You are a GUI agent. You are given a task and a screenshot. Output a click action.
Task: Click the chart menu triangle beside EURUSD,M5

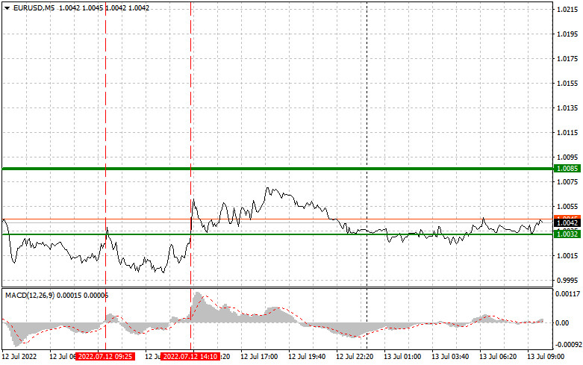7,8
